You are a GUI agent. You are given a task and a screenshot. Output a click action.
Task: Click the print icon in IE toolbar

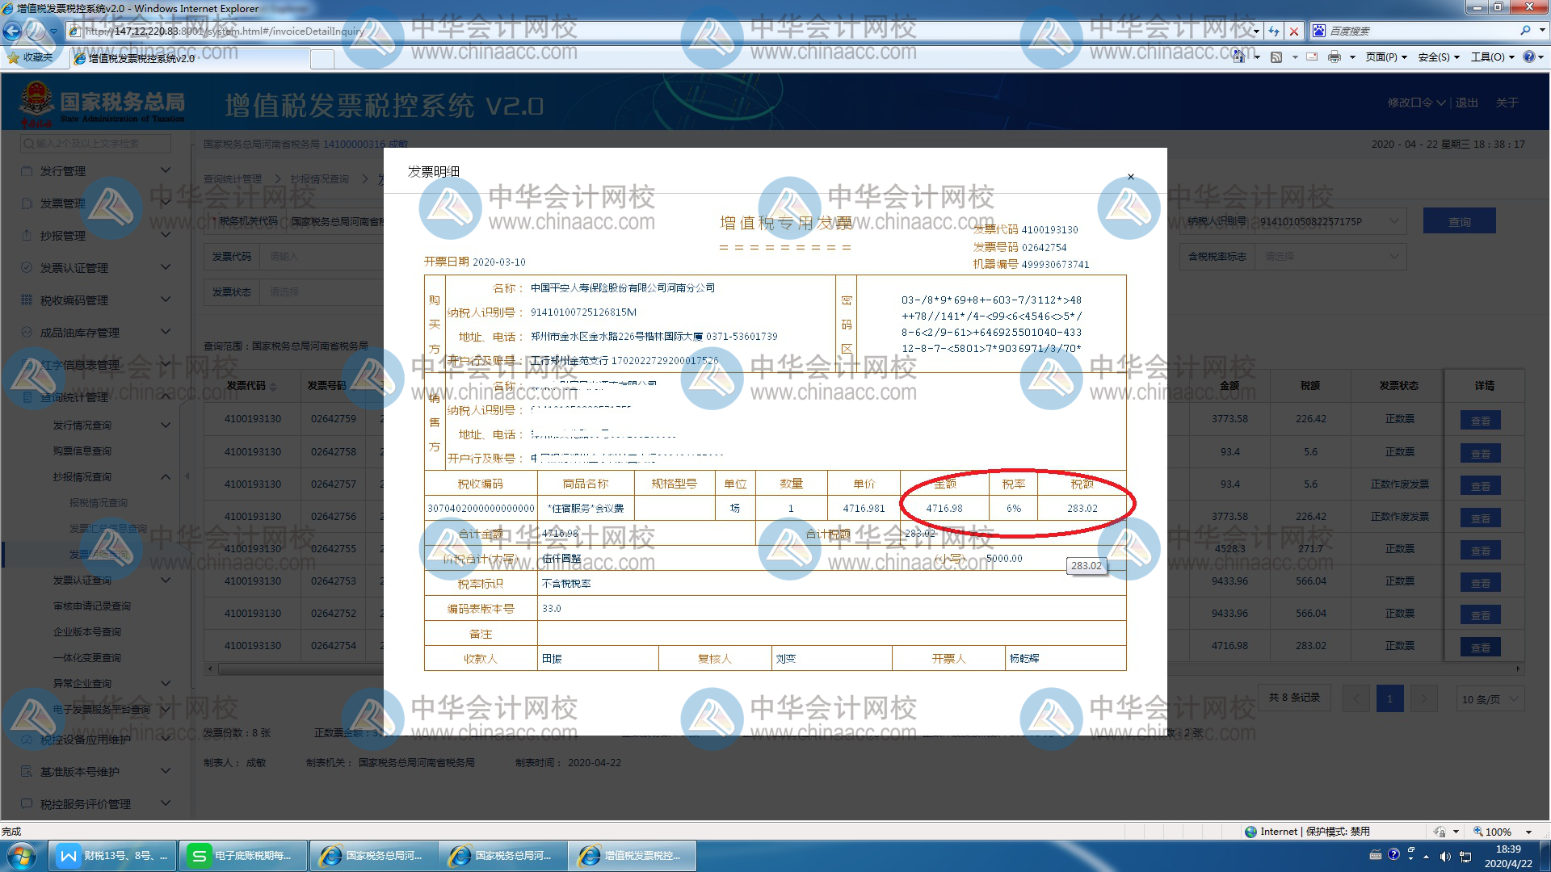point(1334,57)
